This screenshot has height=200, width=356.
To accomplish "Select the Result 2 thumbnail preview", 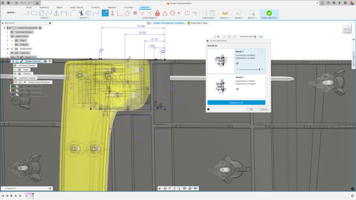I will tap(220, 86).
